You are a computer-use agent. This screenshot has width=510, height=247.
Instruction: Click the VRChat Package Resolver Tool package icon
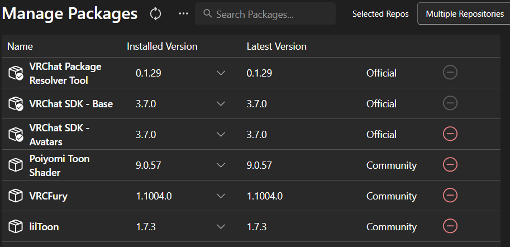(16, 73)
